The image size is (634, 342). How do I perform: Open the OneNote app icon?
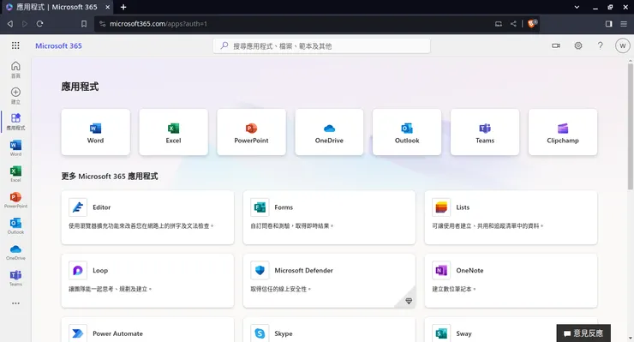441,270
